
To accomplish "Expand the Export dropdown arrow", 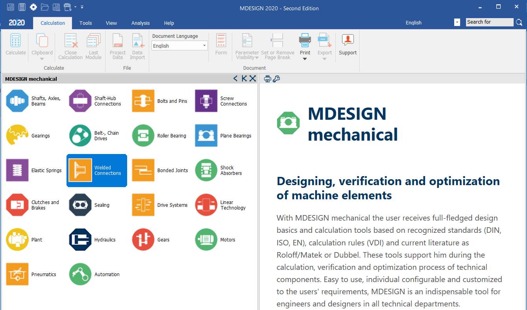I will pyautogui.click(x=325, y=59).
